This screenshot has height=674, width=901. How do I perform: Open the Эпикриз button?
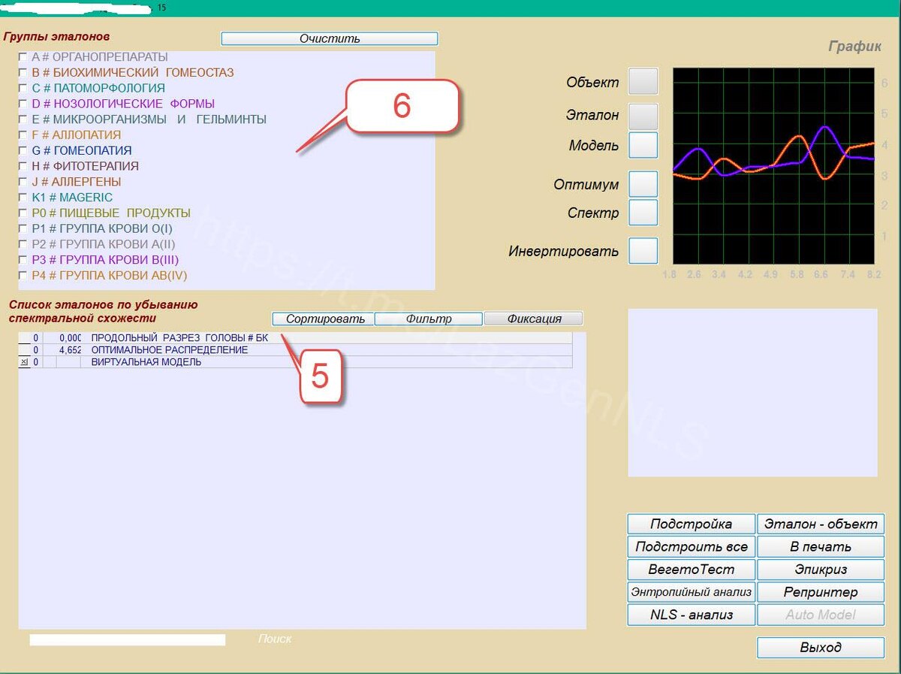point(821,569)
